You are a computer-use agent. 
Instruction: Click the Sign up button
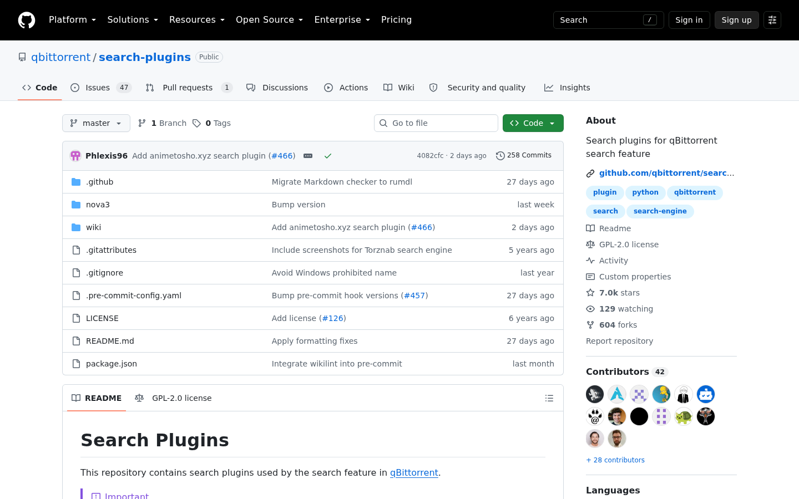[737, 20]
